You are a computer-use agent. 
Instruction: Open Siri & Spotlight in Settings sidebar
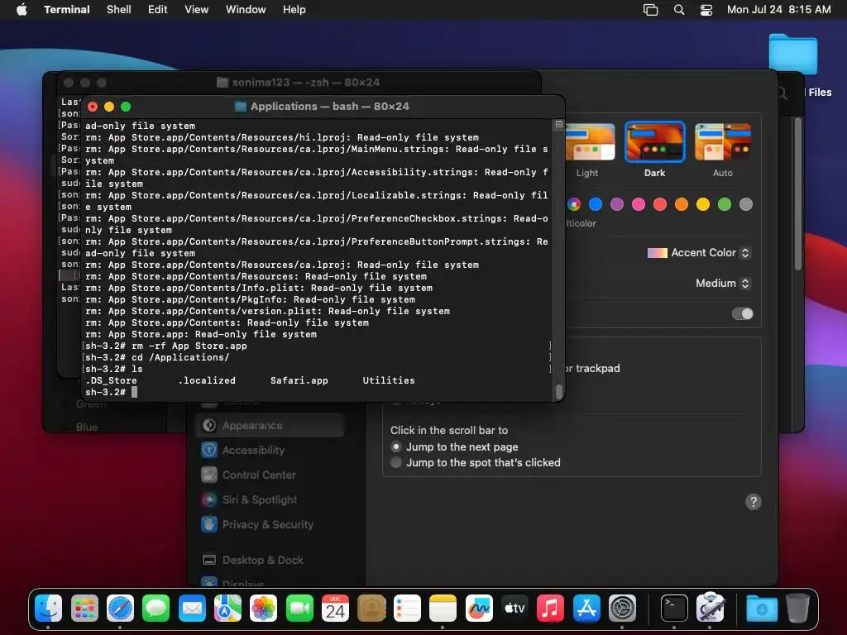click(270, 499)
